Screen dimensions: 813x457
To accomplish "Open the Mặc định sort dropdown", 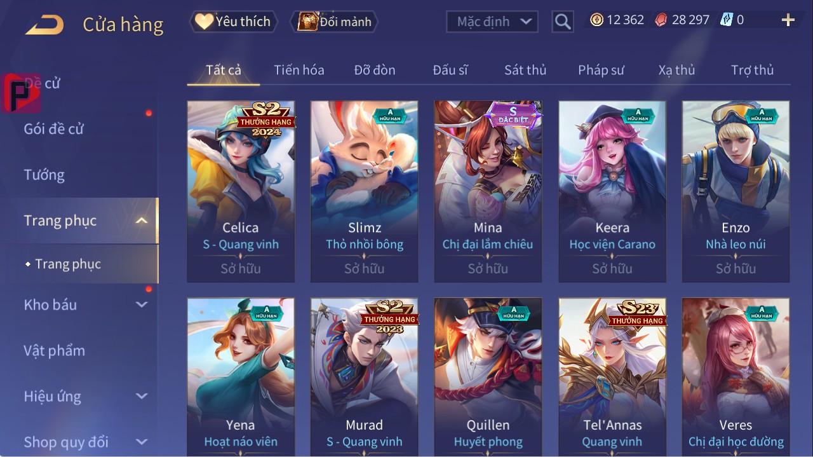I will tap(492, 22).
